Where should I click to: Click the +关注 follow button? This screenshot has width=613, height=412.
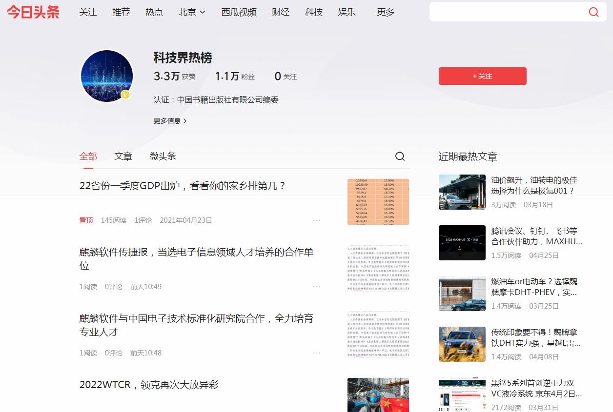coord(482,76)
